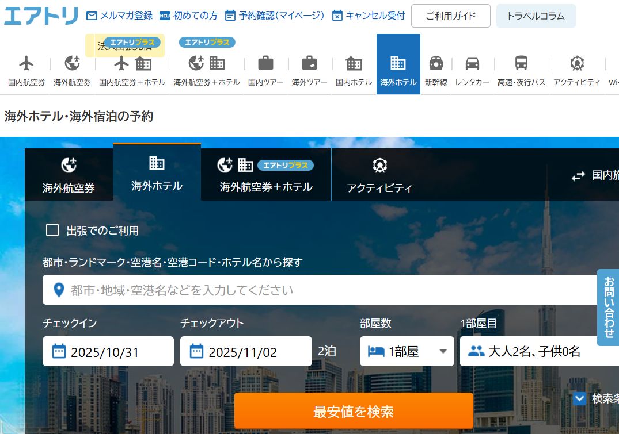Open the ご利用ガイド button
Screen dimensions: 619x434
click(450, 16)
